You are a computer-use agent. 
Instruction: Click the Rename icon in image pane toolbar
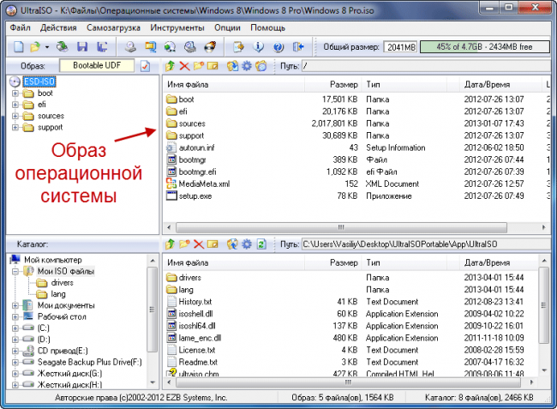[x=213, y=66]
